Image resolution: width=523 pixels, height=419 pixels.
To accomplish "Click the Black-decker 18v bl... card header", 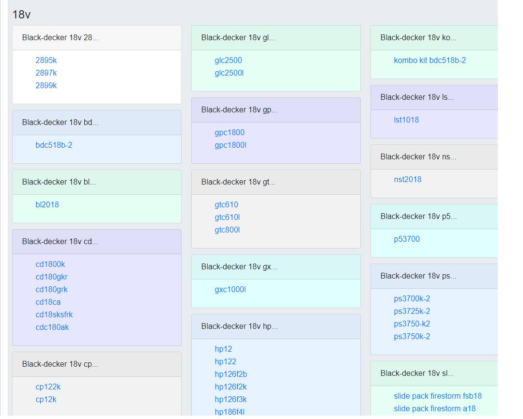I will click(x=97, y=182).
